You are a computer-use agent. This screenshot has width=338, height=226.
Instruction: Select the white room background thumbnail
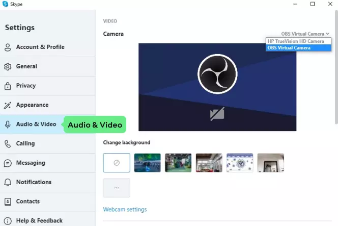270,163
